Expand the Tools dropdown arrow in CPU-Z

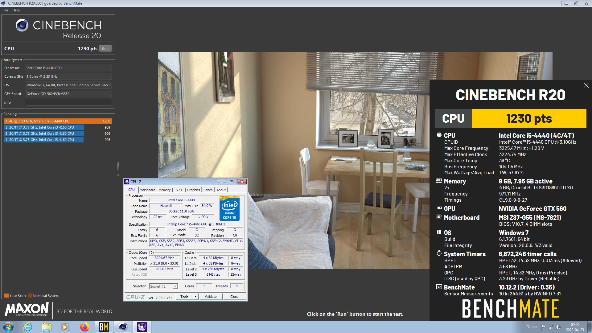195,297
